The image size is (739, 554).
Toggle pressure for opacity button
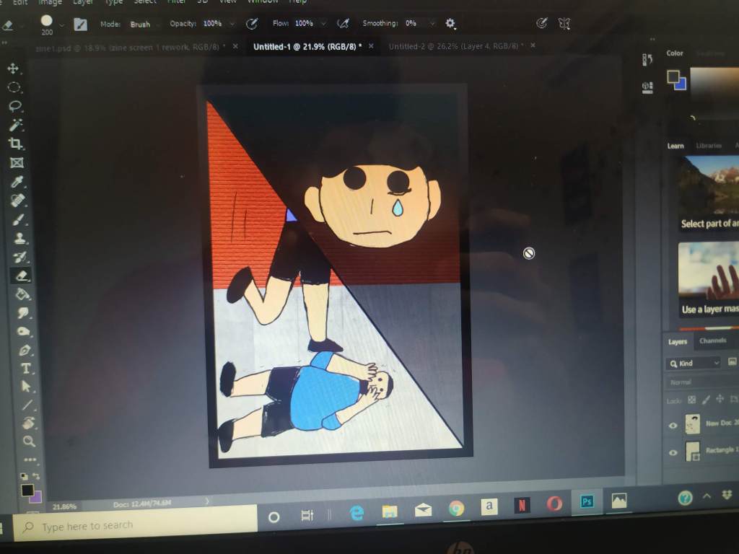coord(252,24)
